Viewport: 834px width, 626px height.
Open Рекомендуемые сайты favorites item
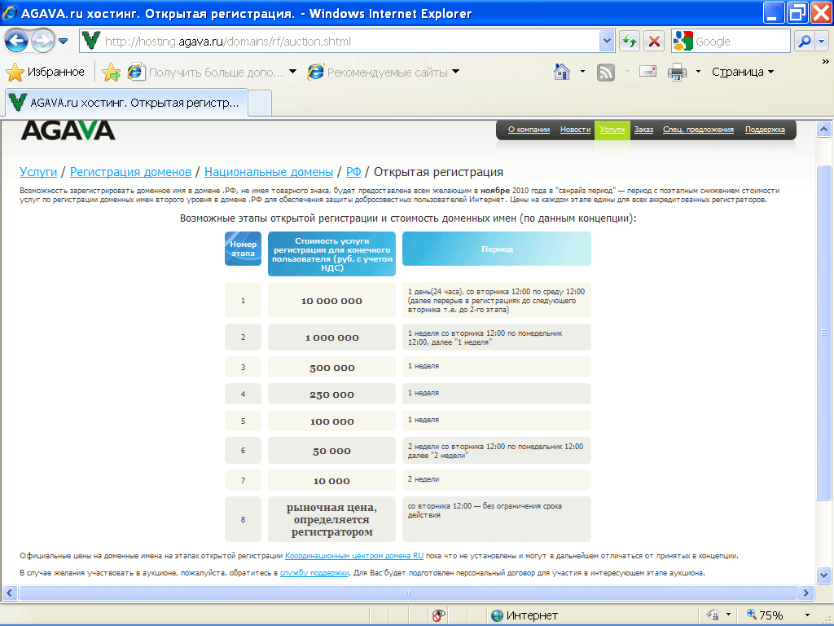[x=378, y=72]
